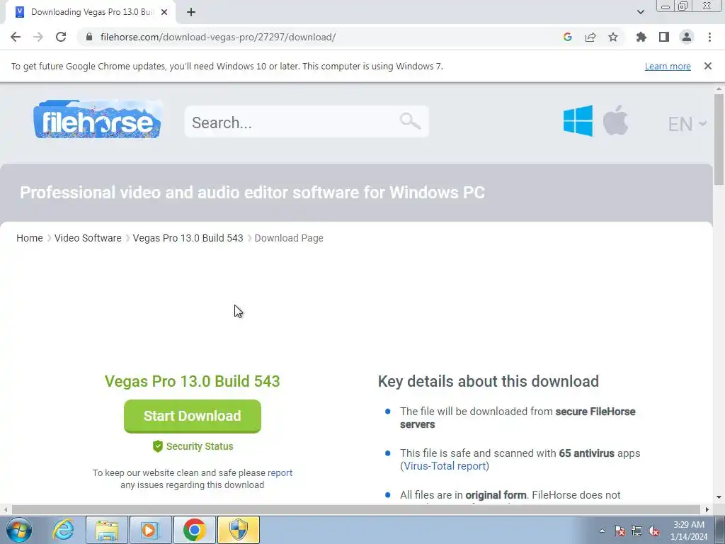The width and height of the screenshot is (725, 544).
Task: Click the scroll down arrow at page edge
Action: pyautogui.click(x=719, y=497)
